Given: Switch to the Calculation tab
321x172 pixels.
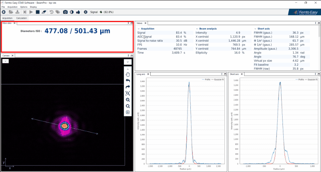Looking at the screenshot, I should click(x=22, y=18).
